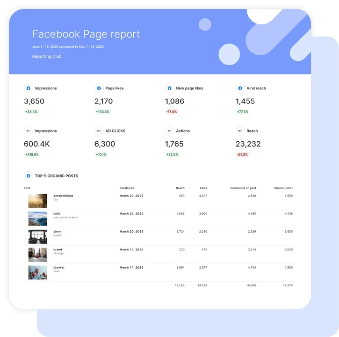
Task: Open the brand post street thumbnail
Action: pos(37,255)
